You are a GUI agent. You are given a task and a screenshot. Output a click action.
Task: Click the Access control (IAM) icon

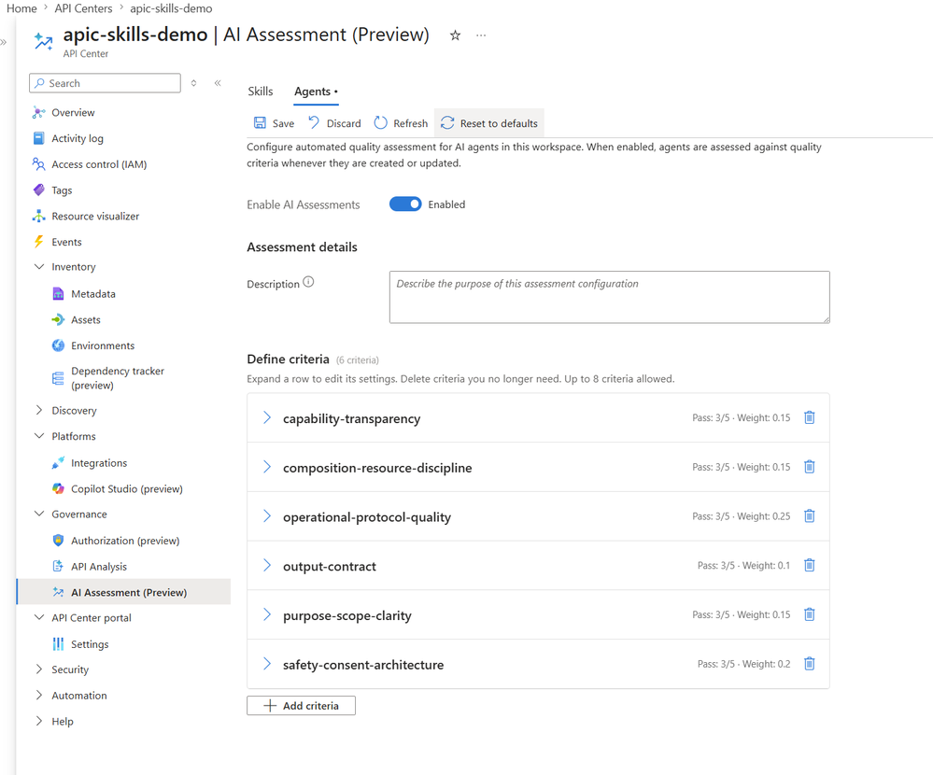click(38, 164)
